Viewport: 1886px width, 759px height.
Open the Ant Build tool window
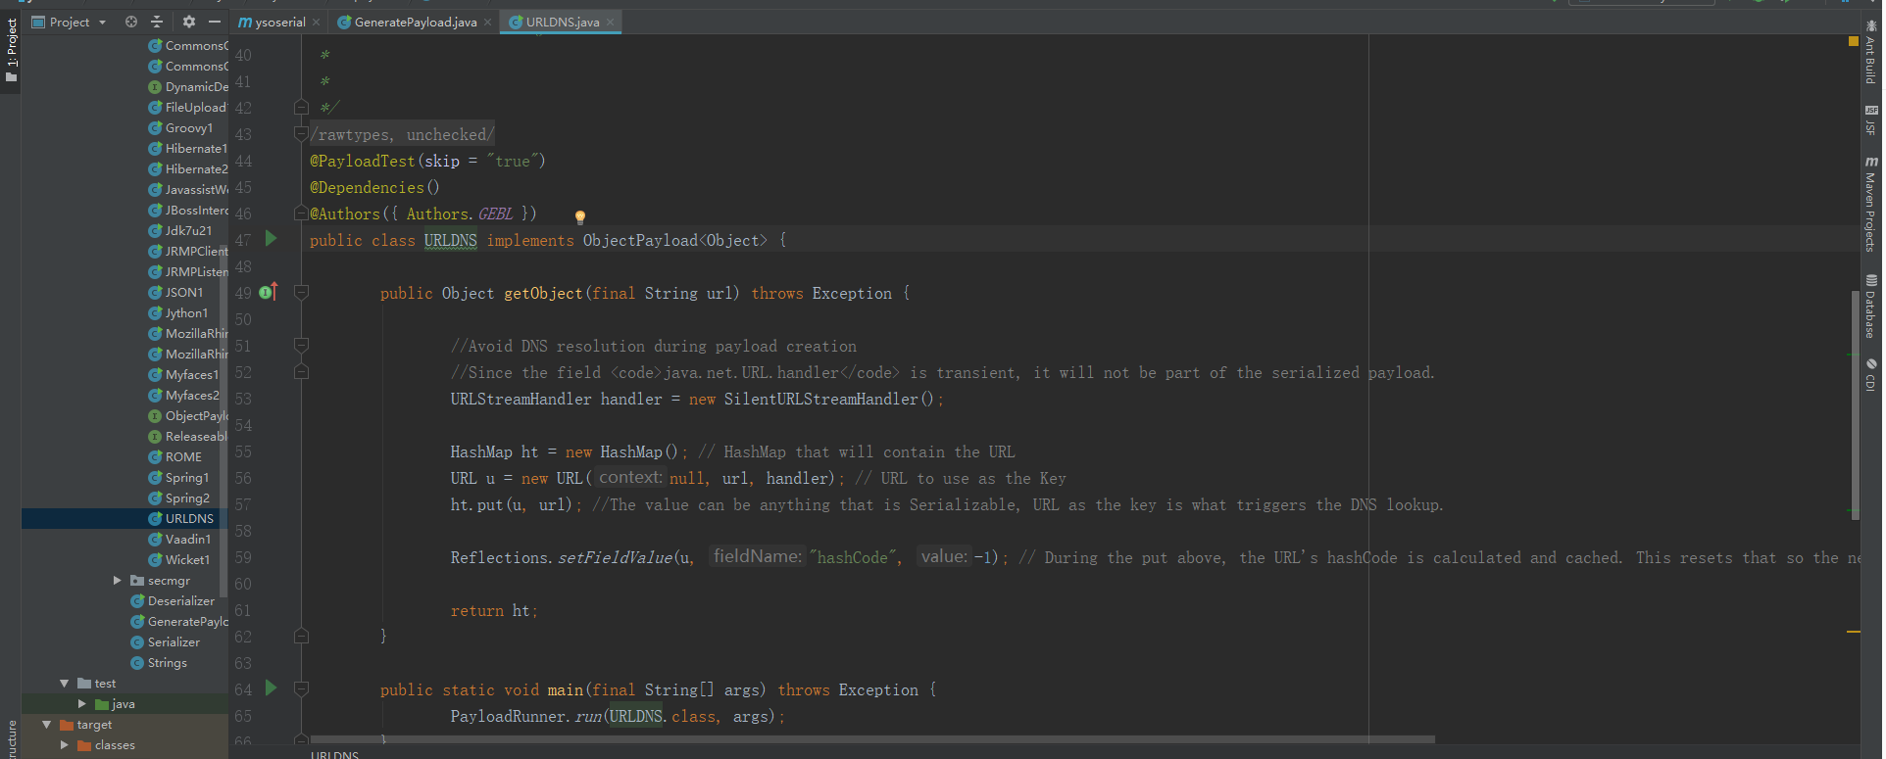1871,53
